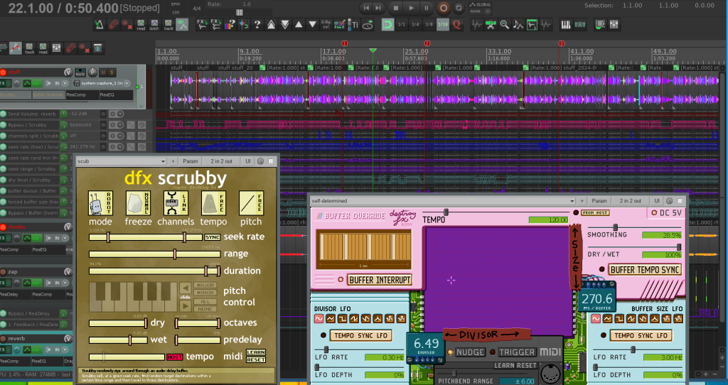Toggle FROM HOST tempo button
The image size is (728, 385).
click(595, 213)
